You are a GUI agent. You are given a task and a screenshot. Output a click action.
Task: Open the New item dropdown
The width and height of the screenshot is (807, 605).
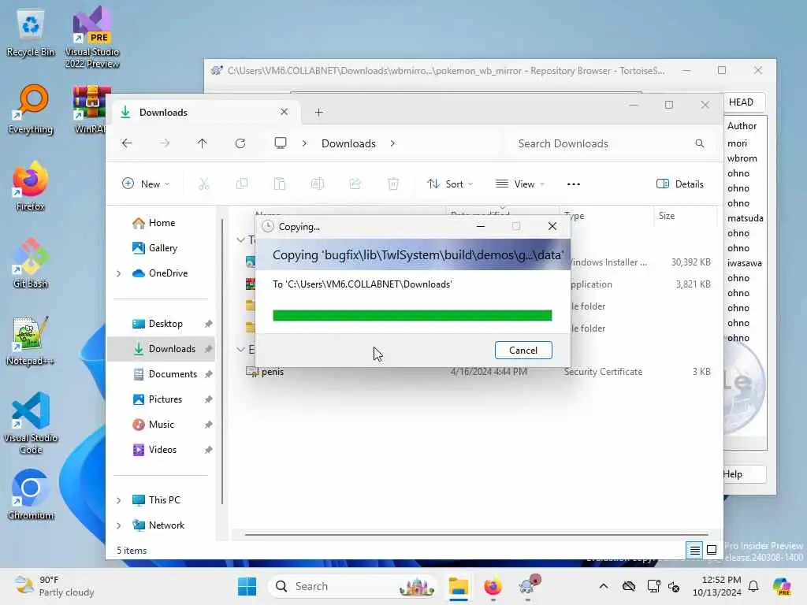(x=146, y=184)
